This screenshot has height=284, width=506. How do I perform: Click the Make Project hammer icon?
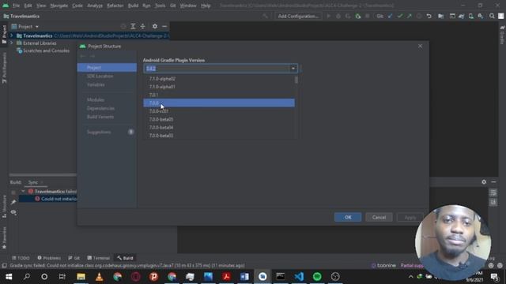pyautogui.click(x=266, y=16)
